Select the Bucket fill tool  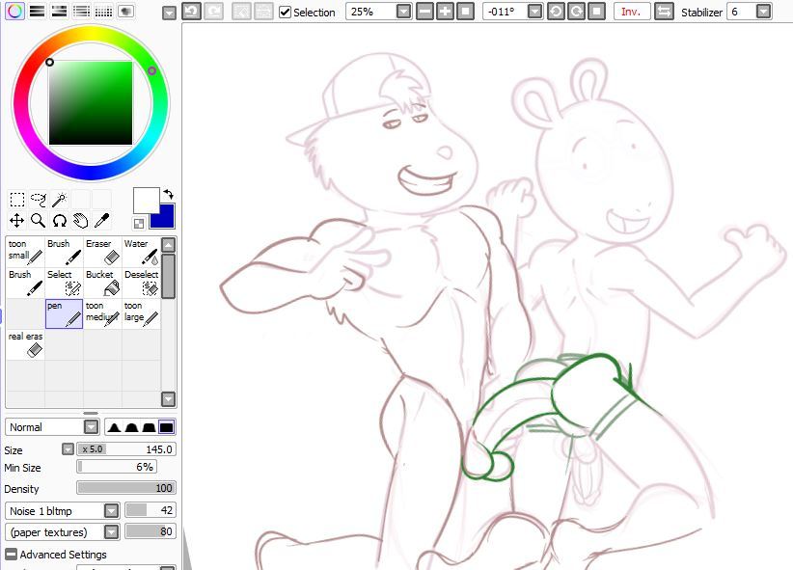point(102,283)
